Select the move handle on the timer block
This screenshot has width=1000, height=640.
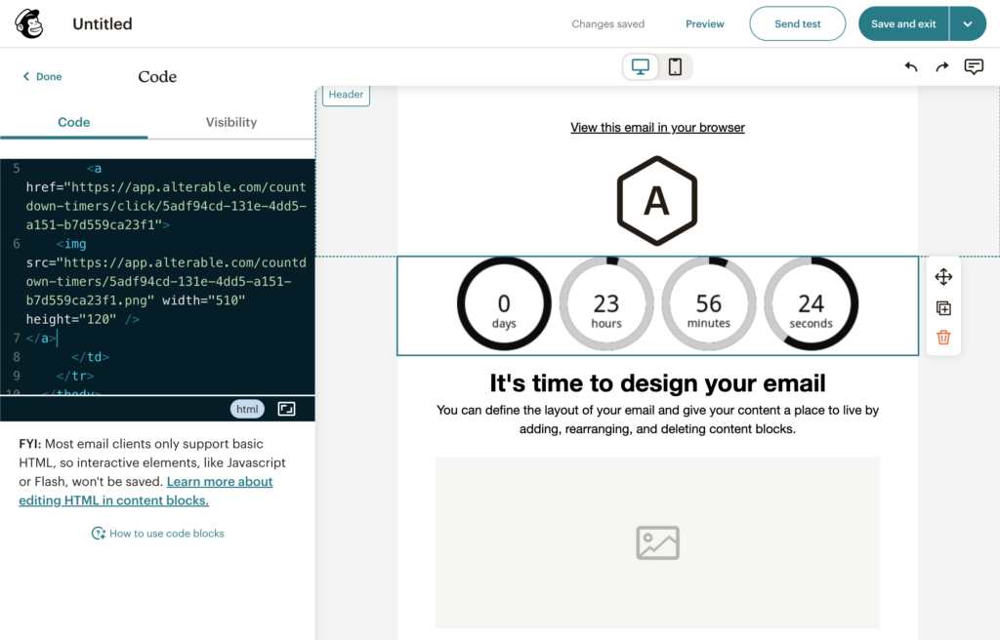pos(942,276)
